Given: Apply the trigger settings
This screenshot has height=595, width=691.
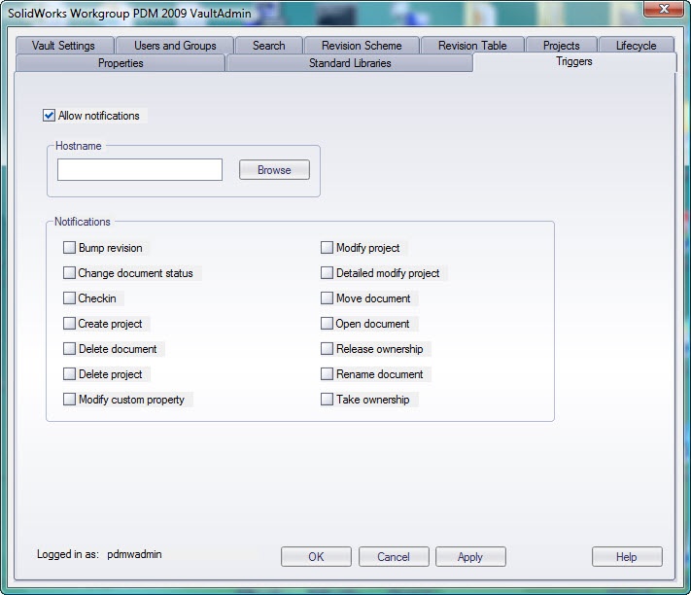Looking at the screenshot, I should pyautogui.click(x=470, y=557).
